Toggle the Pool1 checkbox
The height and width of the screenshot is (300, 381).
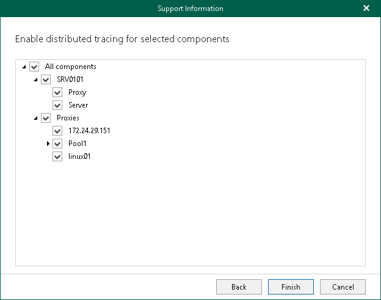[57, 144]
